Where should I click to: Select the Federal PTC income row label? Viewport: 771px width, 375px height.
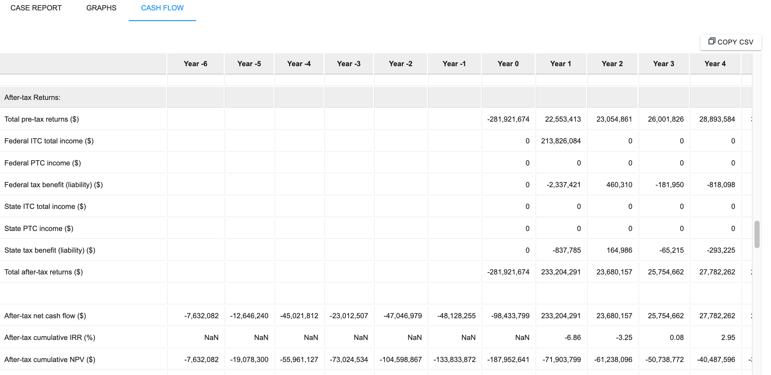tap(42, 163)
